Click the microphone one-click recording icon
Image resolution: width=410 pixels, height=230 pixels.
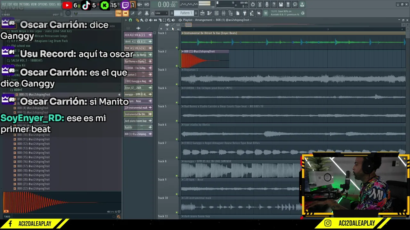[x=267, y=4]
